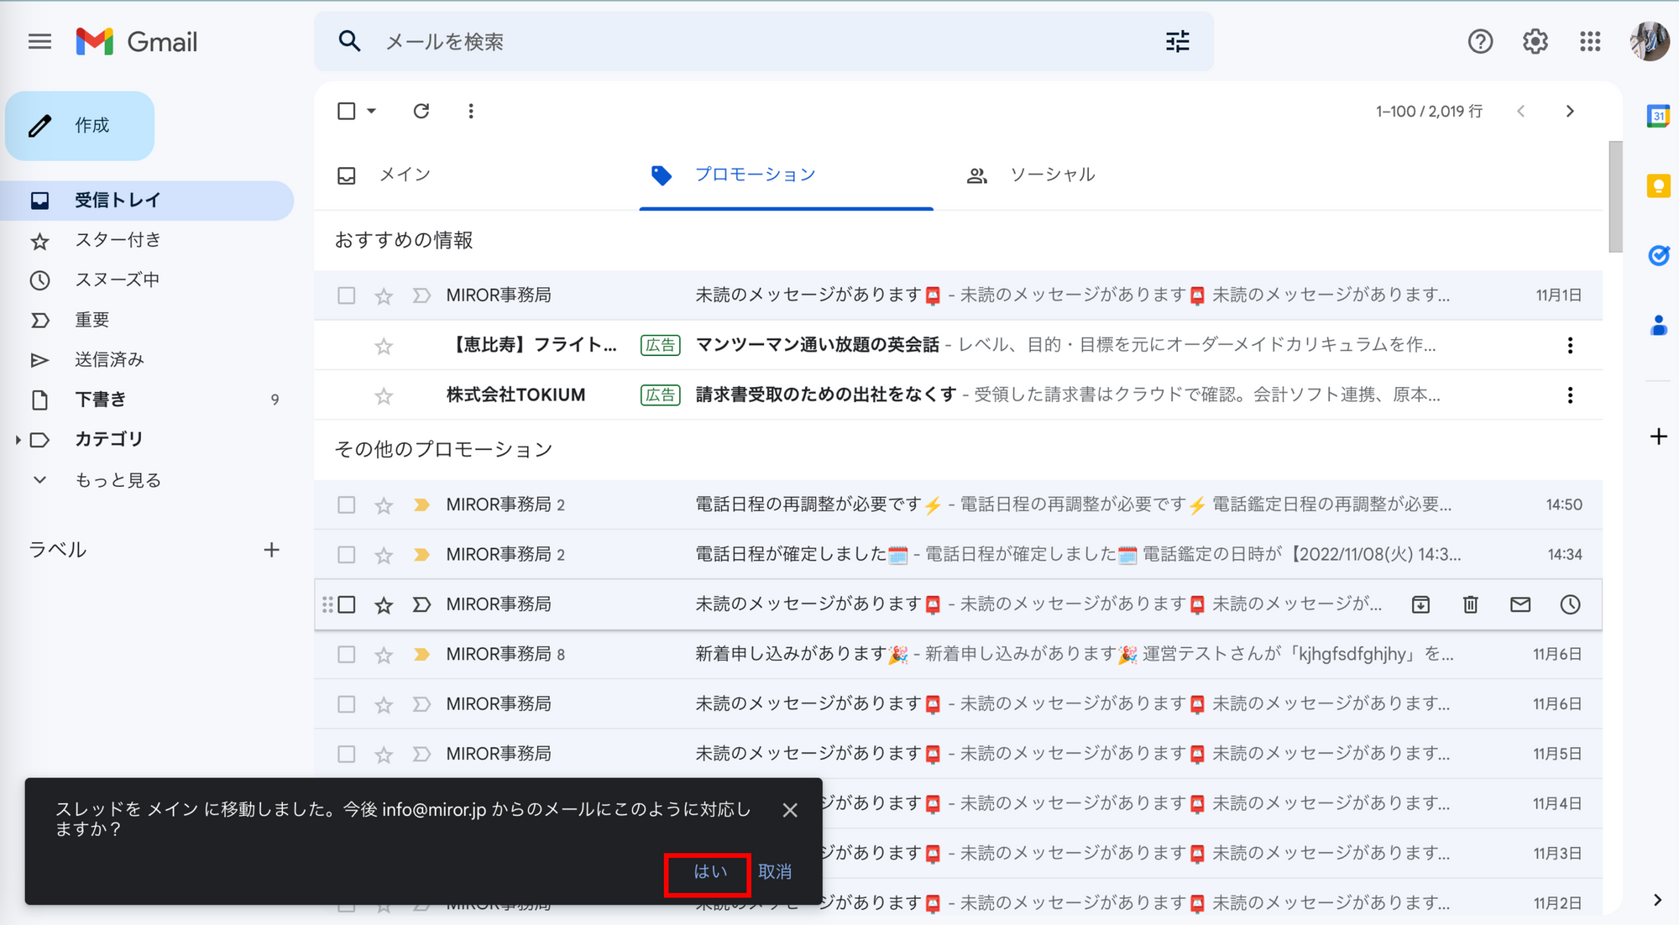Click the refresh icon
This screenshot has width=1679, height=925.
tap(421, 111)
